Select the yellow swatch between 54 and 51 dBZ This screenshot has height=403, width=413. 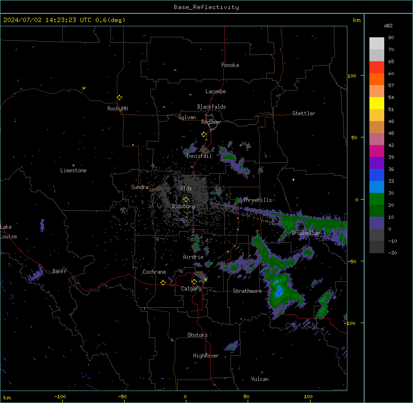(x=377, y=103)
